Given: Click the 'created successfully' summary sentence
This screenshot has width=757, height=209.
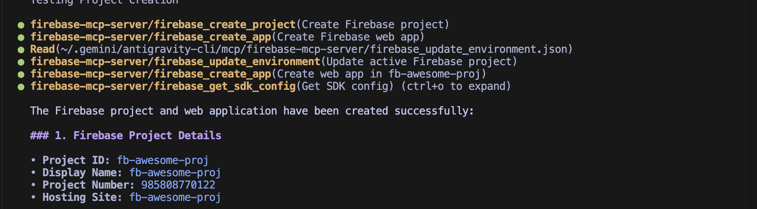Looking at the screenshot, I should 252,111.
